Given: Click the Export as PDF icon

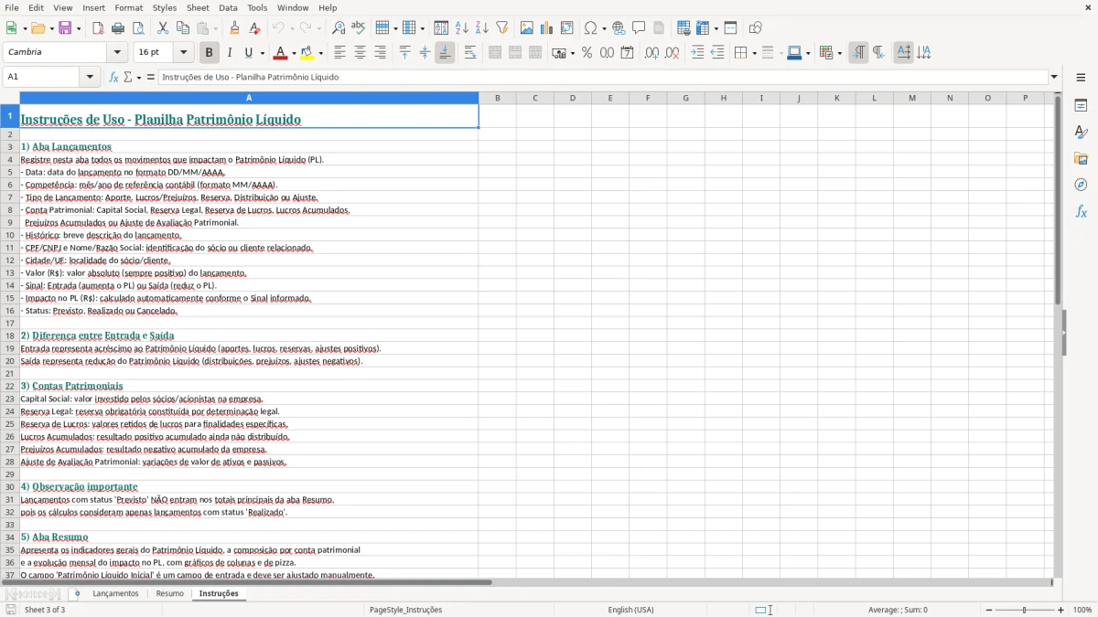Looking at the screenshot, I should tap(98, 28).
